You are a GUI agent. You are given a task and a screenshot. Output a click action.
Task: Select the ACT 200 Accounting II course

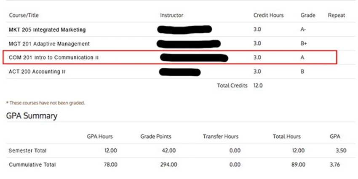pyautogui.click(x=37, y=72)
